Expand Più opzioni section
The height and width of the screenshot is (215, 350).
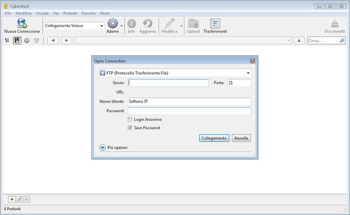click(x=102, y=147)
